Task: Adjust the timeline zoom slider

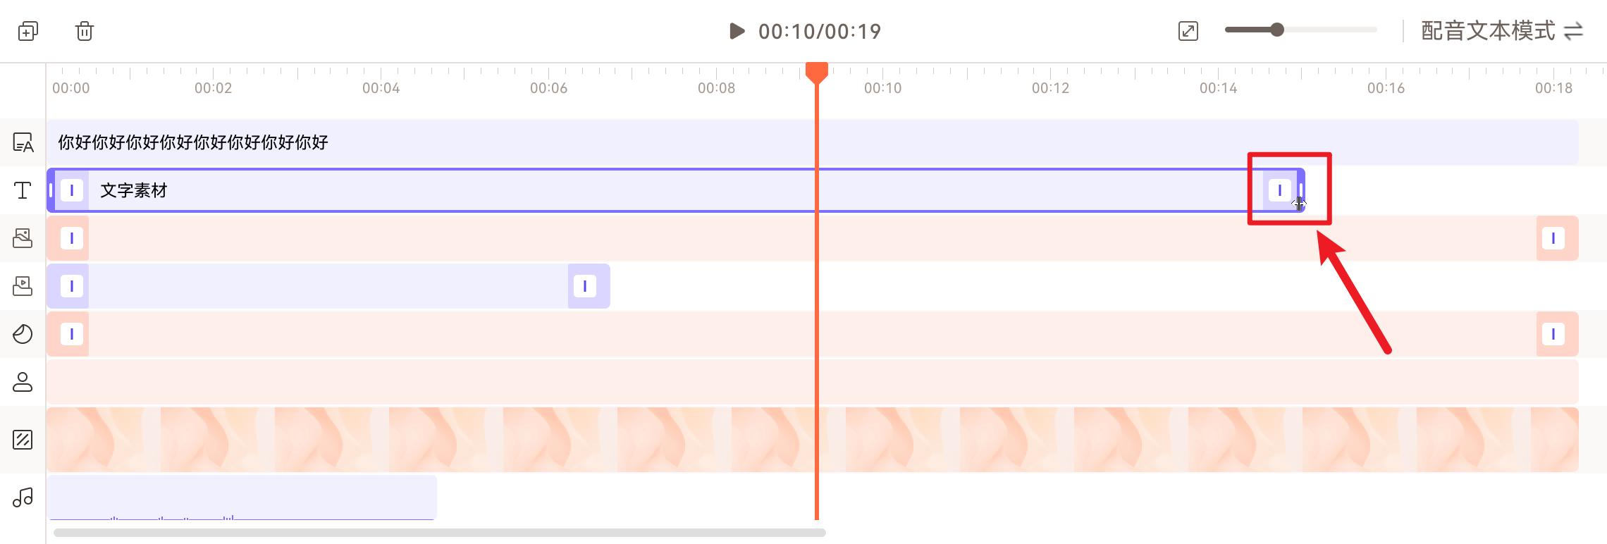Action: coord(1277,30)
